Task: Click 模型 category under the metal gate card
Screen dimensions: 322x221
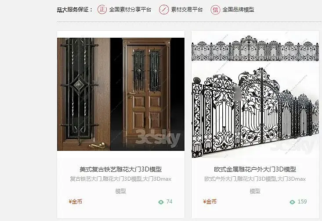Action: tap(255, 191)
